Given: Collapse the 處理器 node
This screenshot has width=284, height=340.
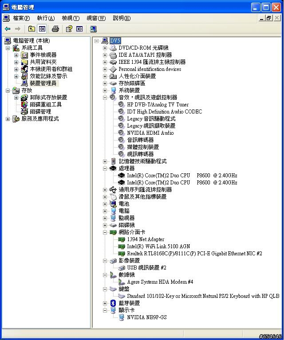Looking at the screenshot, I should point(105,168).
